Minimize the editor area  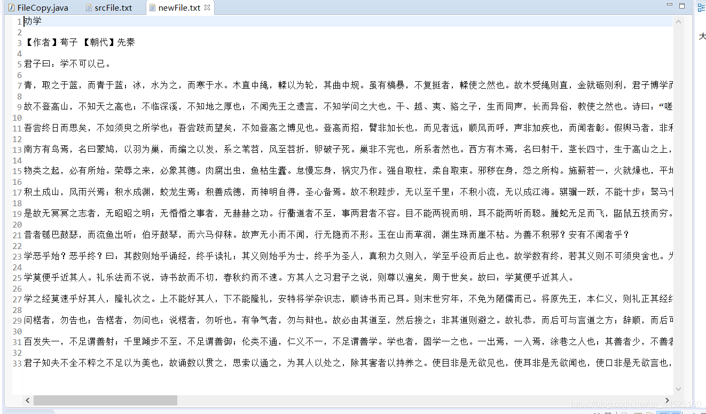coord(670,5)
